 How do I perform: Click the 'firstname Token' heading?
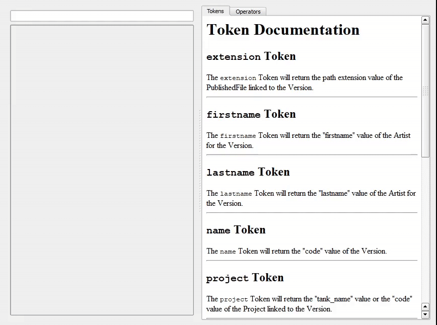(x=251, y=114)
